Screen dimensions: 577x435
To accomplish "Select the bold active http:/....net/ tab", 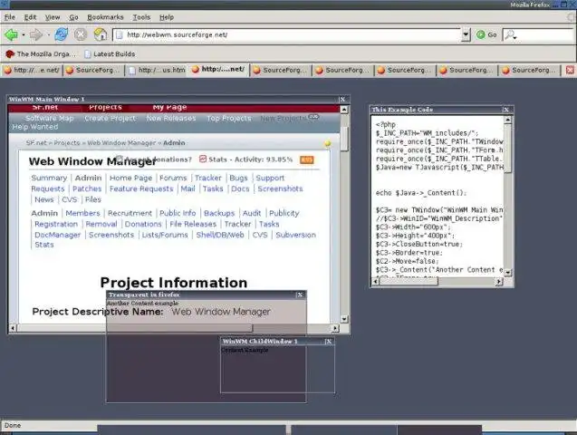I will click(218, 70).
